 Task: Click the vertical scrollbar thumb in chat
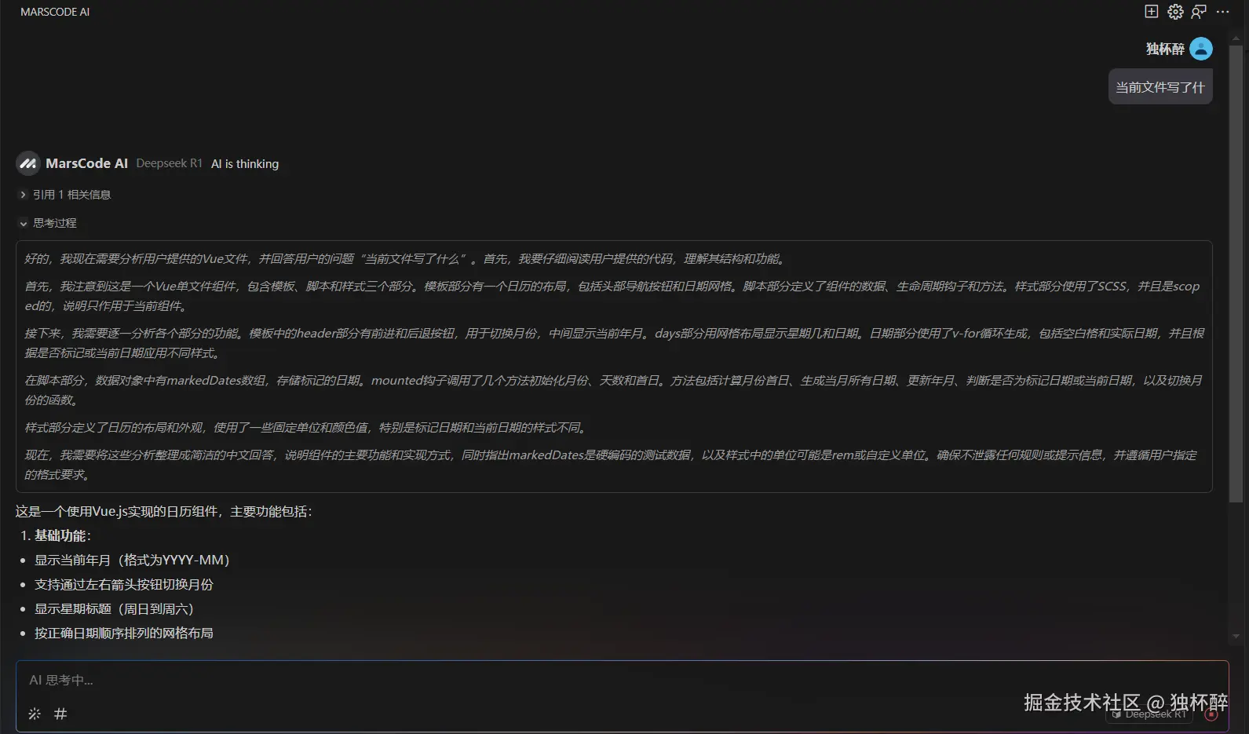click(x=1236, y=275)
